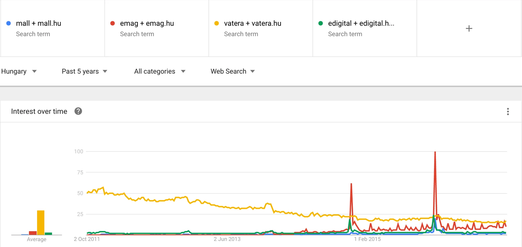Open the Past 5 years time dropdown
The height and width of the screenshot is (247, 522).
(84, 71)
